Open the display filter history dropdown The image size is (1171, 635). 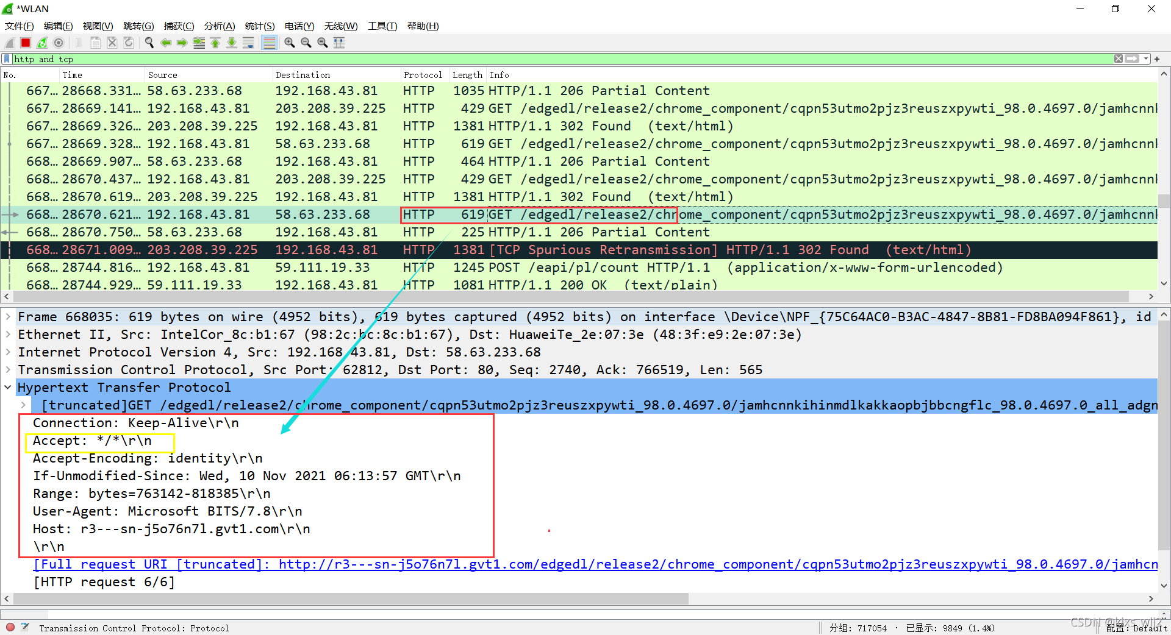click(1146, 59)
